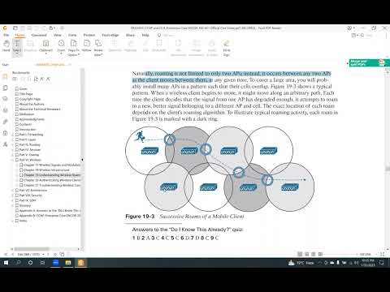
Task: Click the bookmarks panel horizontal scrollbar
Action: 32,249
